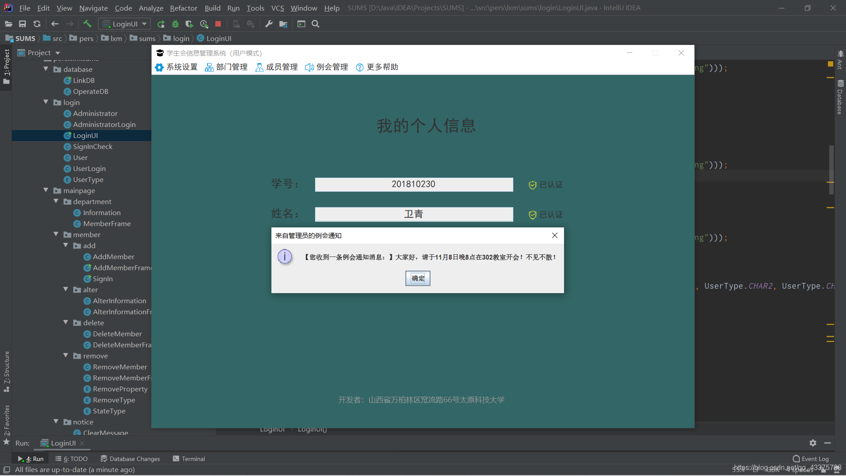Click the 学号 field showing 201810230

pyautogui.click(x=414, y=184)
